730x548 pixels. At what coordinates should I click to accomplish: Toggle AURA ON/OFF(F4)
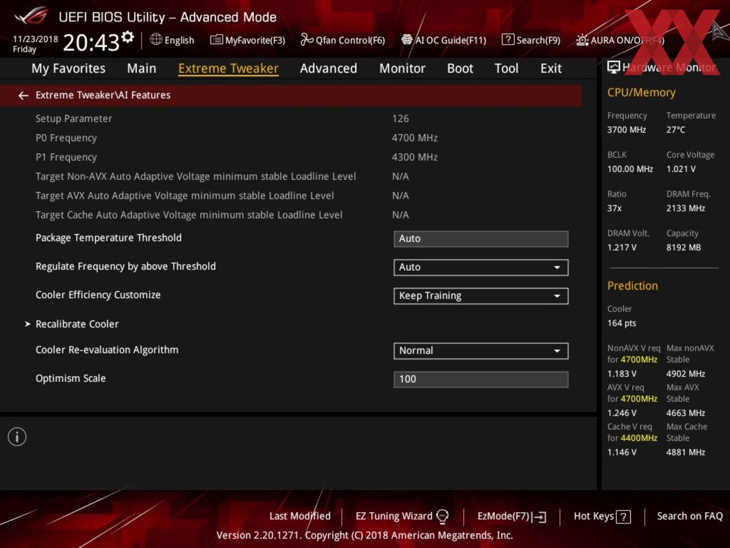click(620, 40)
